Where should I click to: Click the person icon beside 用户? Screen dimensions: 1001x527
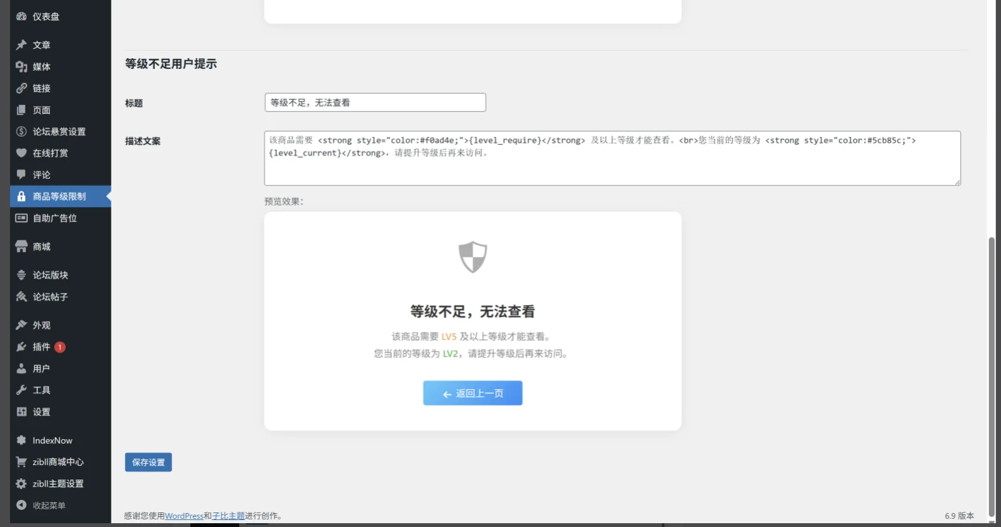[21, 368]
